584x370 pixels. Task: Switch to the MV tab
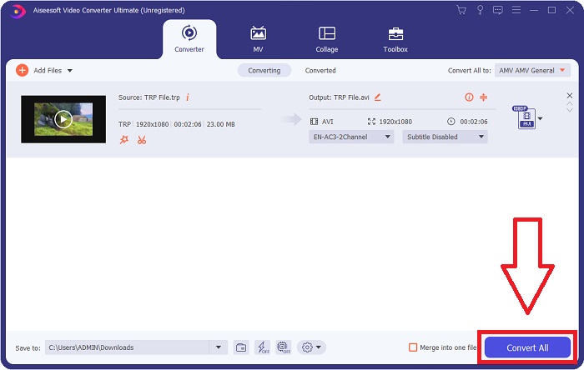click(258, 38)
